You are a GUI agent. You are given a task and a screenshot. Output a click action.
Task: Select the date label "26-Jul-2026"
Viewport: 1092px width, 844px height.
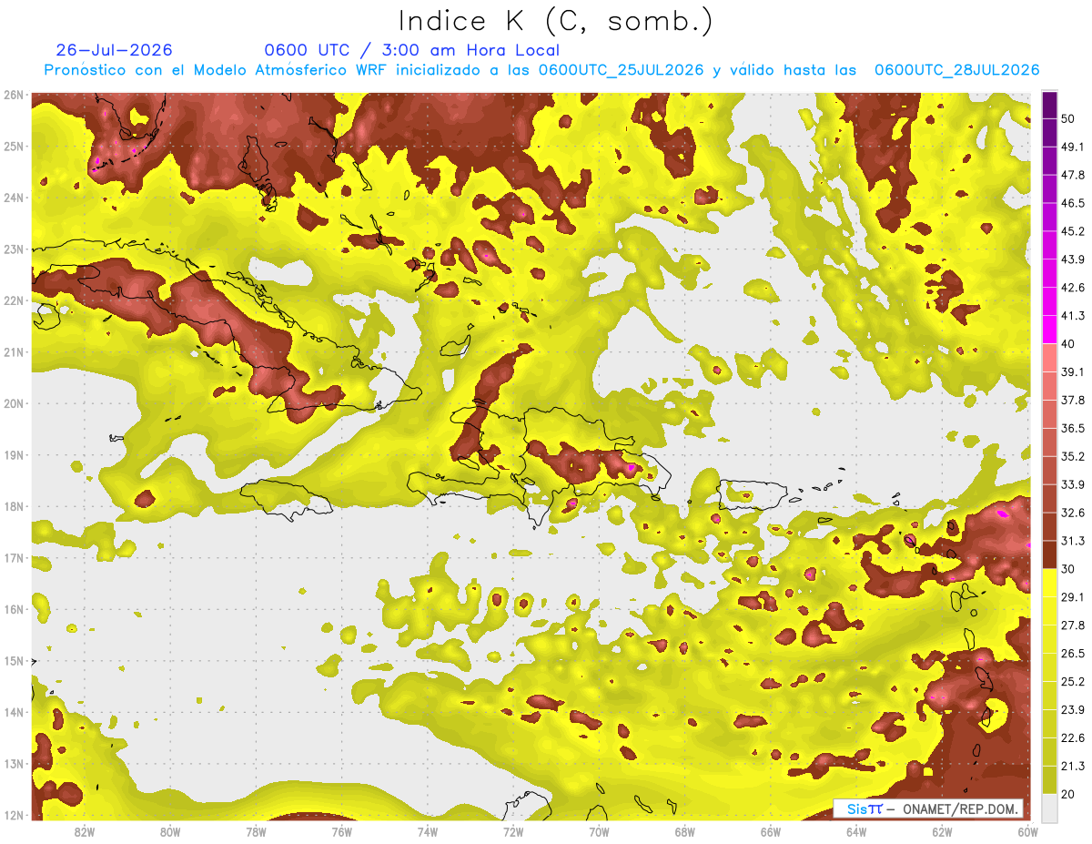tap(114, 50)
